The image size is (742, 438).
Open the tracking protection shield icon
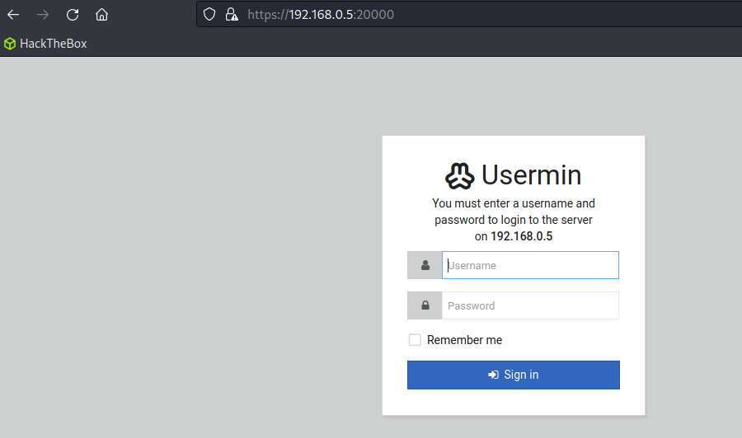[209, 14]
